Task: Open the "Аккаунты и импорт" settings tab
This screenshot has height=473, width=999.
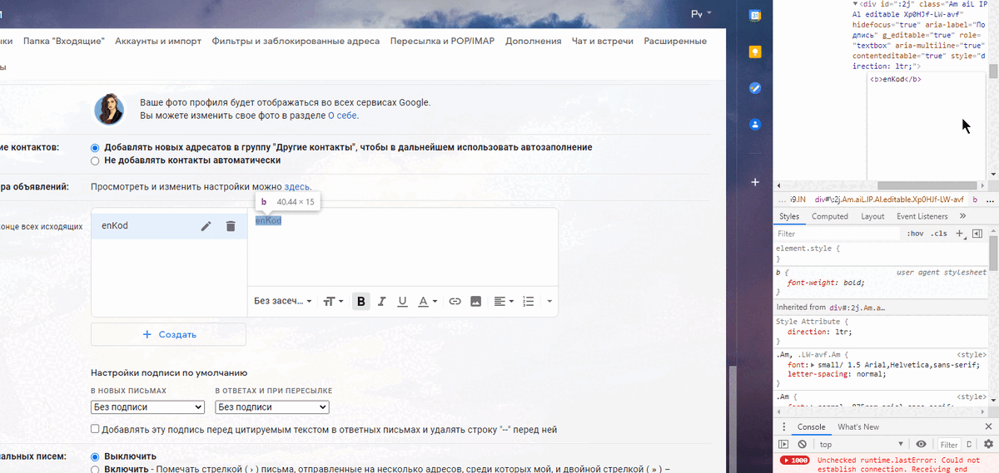Action: pos(158,41)
